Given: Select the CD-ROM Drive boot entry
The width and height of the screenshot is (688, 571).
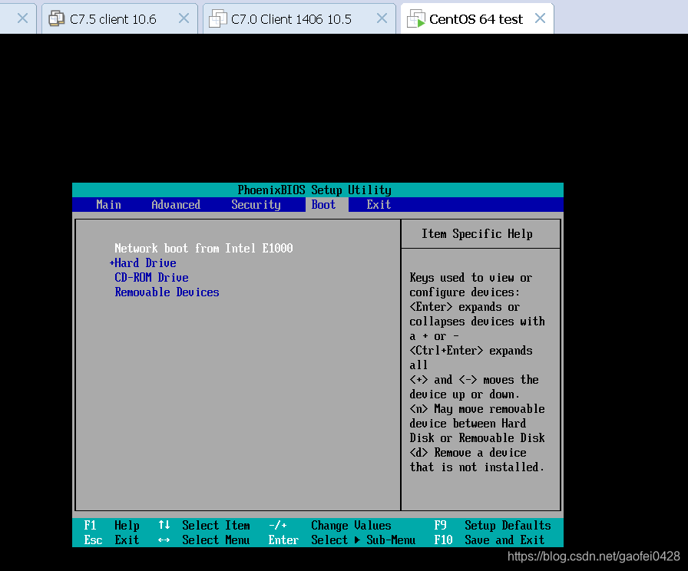Looking at the screenshot, I should coord(151,278).
